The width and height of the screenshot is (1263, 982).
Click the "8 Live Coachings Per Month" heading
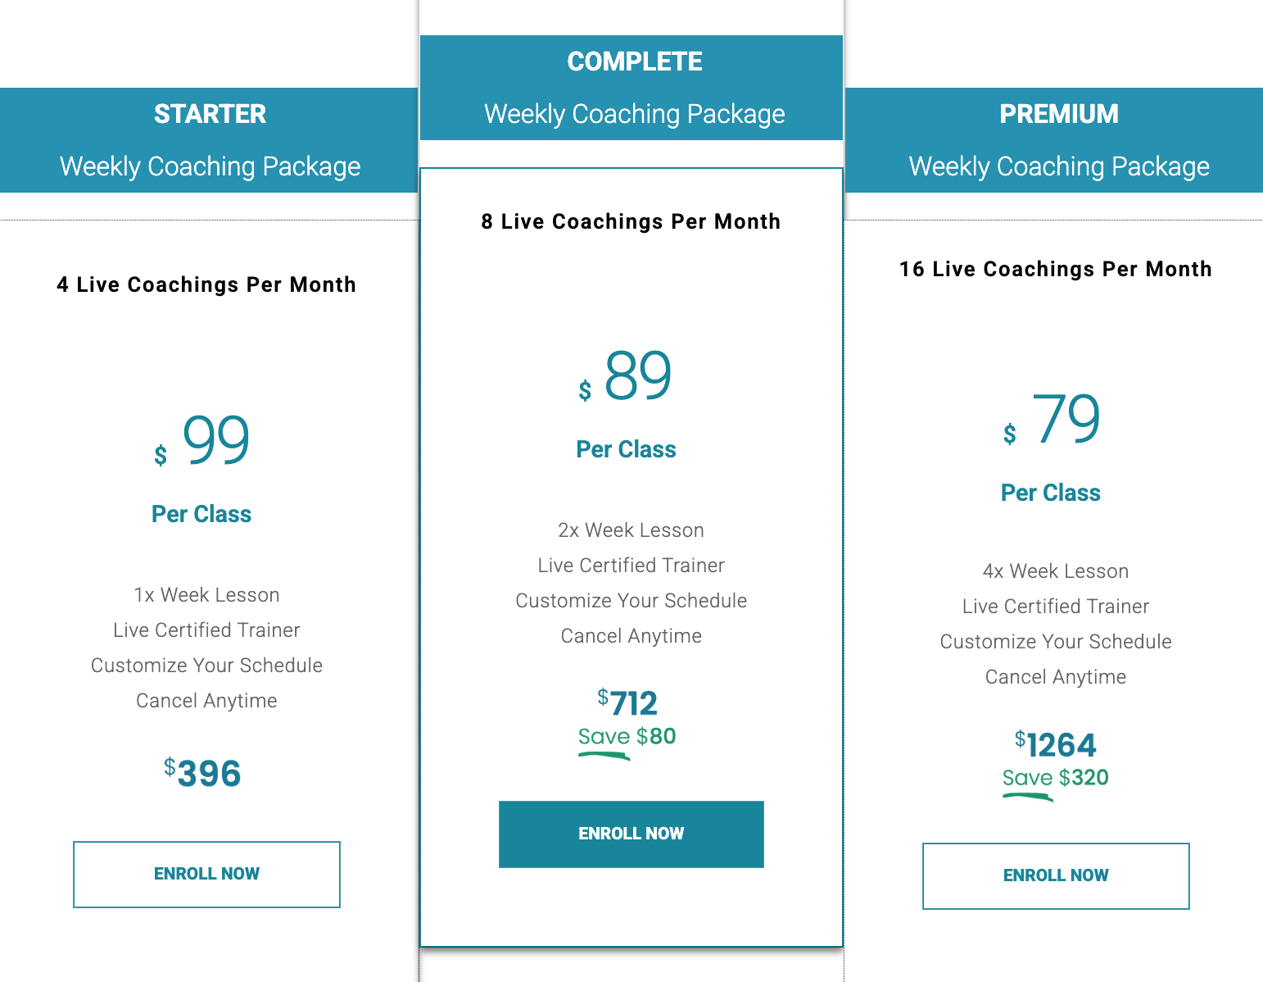(x=631, y=221)
